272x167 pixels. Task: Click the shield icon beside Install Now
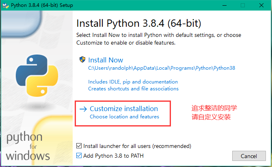tap(82, 60)
